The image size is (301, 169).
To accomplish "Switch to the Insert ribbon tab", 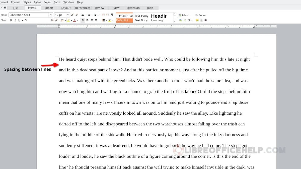I will 49,8.
